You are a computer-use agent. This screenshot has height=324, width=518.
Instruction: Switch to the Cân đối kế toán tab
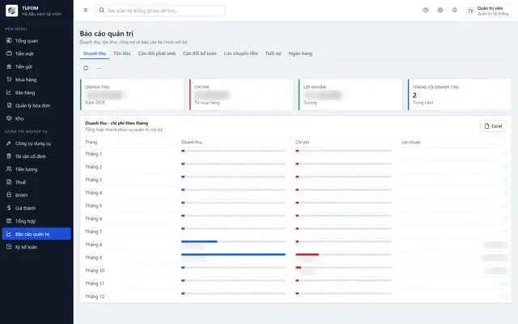[200, 53]
